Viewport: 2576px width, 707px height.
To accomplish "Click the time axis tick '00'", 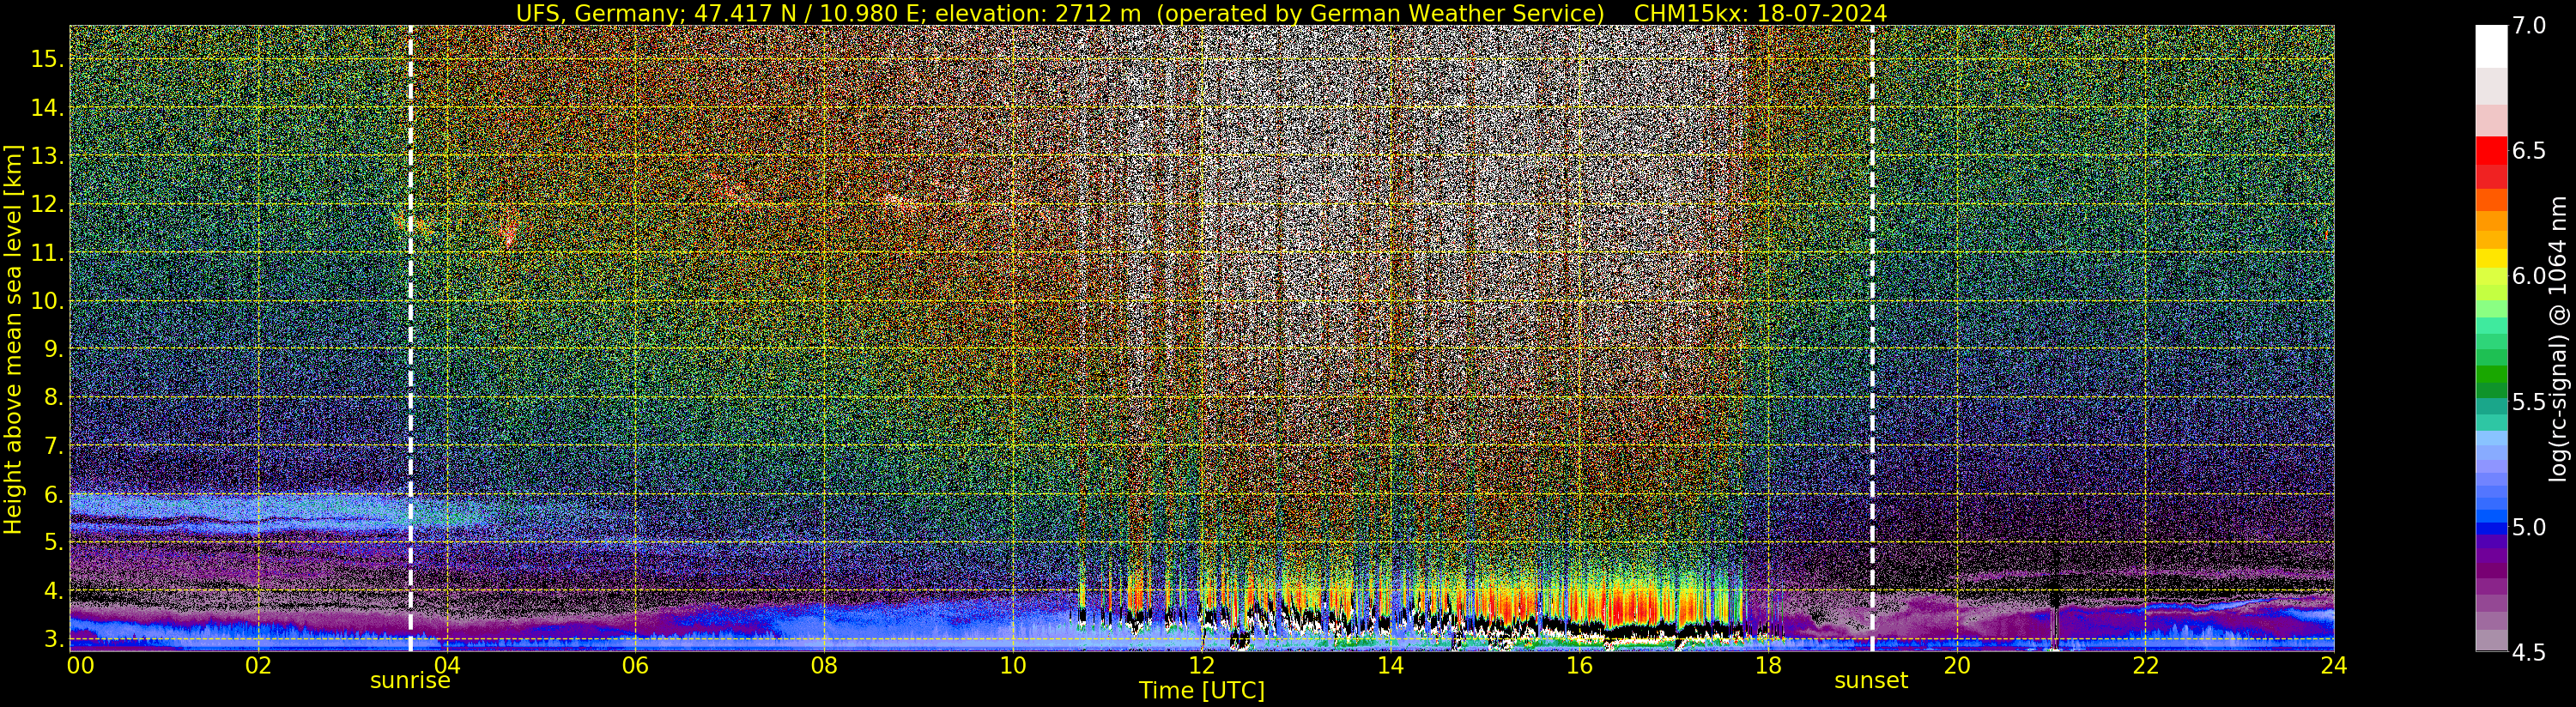I will click(x=80, y=665).
